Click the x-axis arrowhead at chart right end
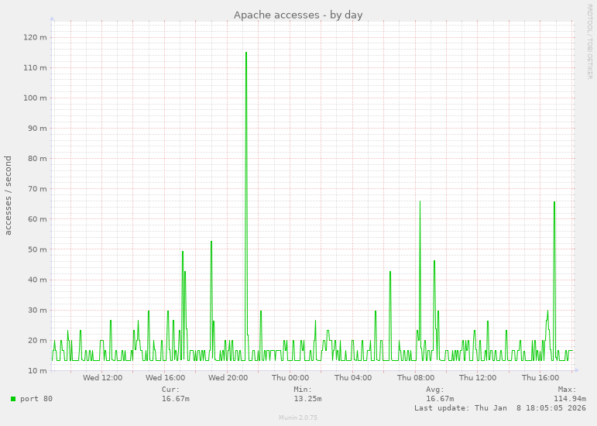Viewport: 597px width, 426px height. click(576, 370)
